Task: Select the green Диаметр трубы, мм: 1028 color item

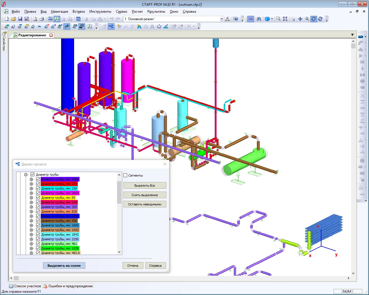Action: pyautogui.click(x=60, y=248)
